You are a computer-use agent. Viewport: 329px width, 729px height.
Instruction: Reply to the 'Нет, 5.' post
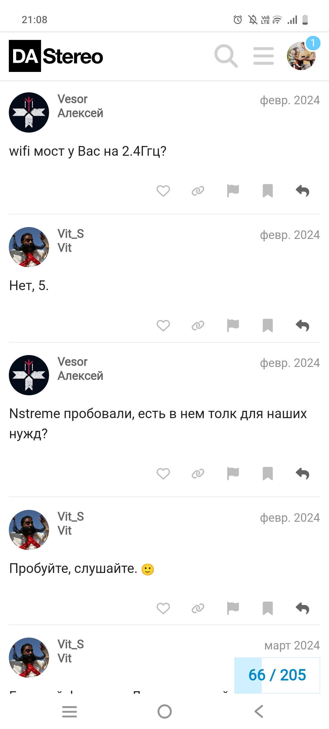tap(302, 325)
